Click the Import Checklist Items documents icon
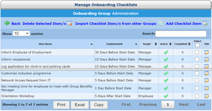Viewport: 212px width, 111px height. 161,23
